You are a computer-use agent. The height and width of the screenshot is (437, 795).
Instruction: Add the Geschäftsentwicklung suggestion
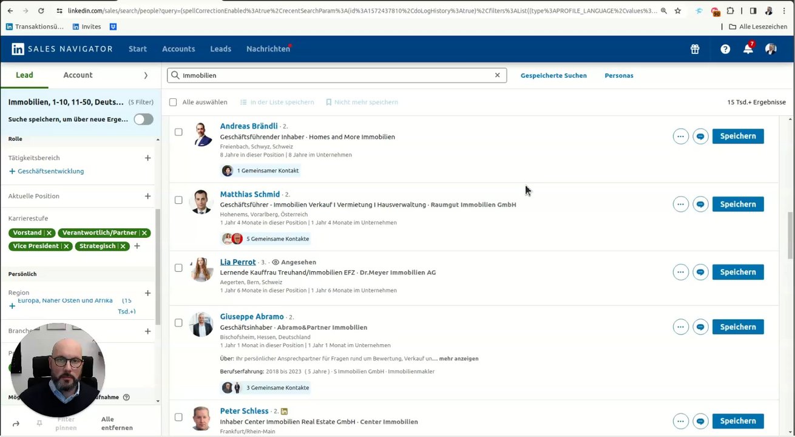coord(46,171)
